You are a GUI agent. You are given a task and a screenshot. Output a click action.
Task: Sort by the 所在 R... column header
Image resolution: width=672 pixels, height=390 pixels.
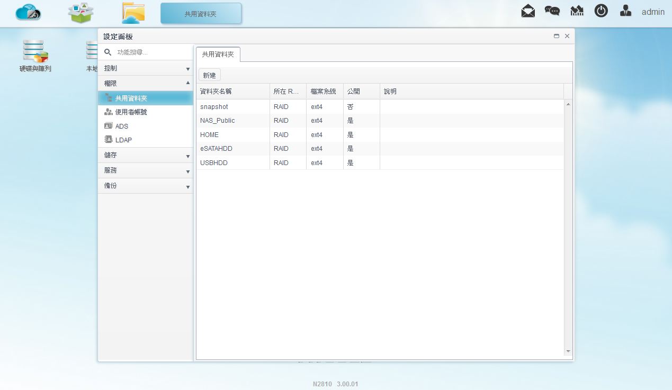(x=288, y=92)
